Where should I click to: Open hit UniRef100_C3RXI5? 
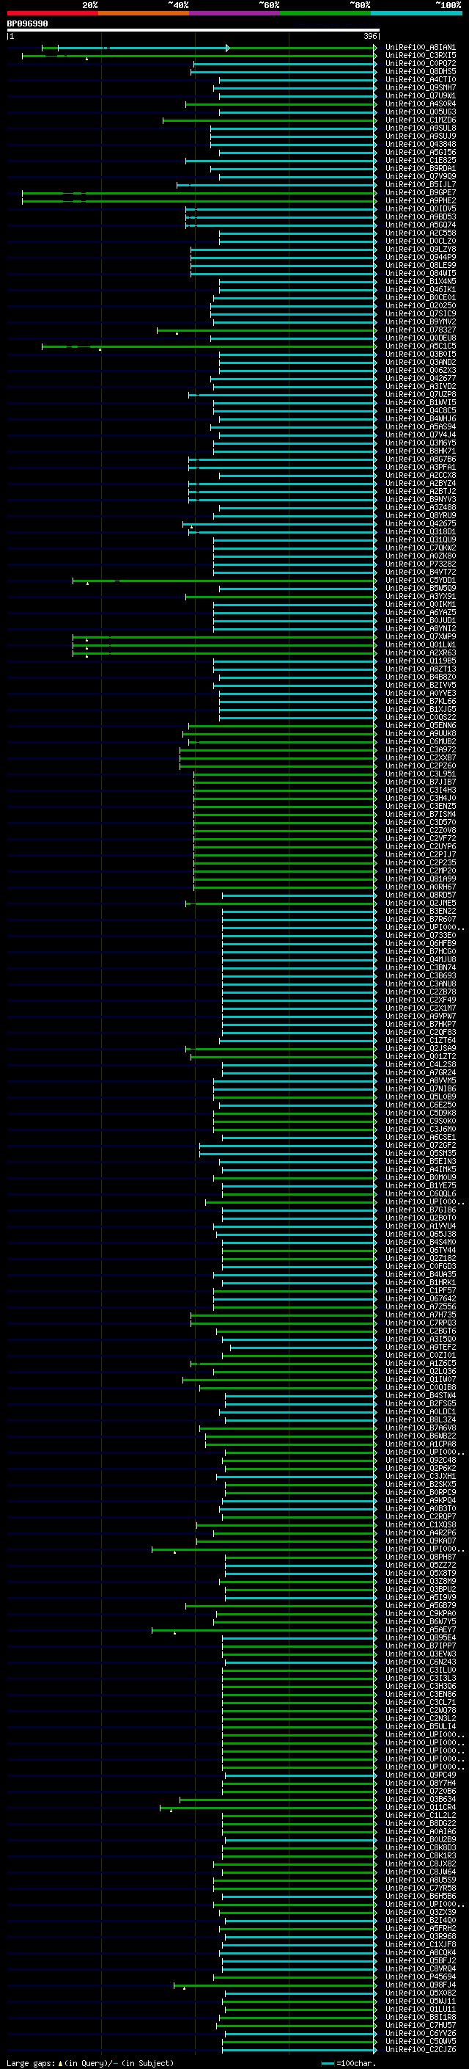pos(420,56)
